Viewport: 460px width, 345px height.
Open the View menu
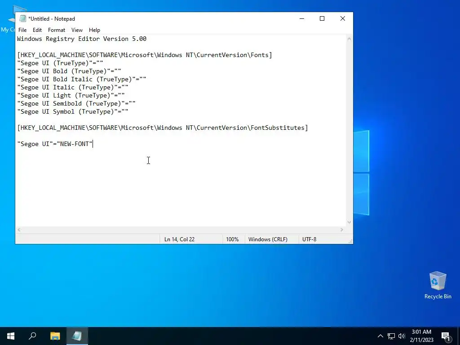[x=77, y=30]
